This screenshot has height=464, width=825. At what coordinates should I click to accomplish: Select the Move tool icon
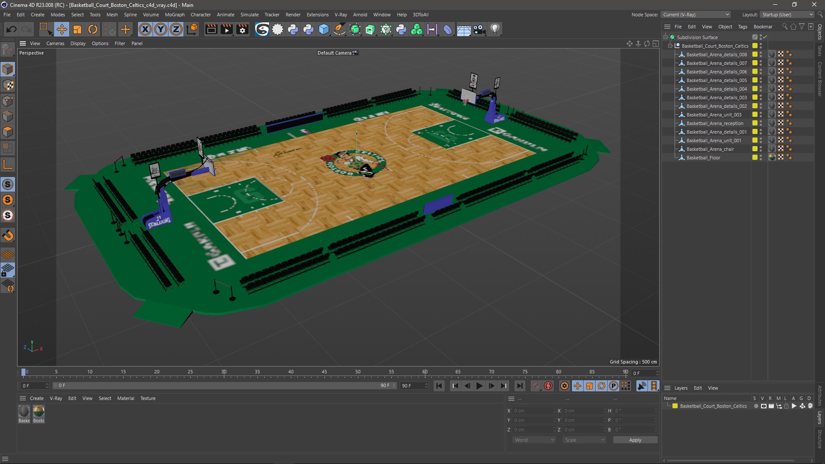click(x=61, y=29)
